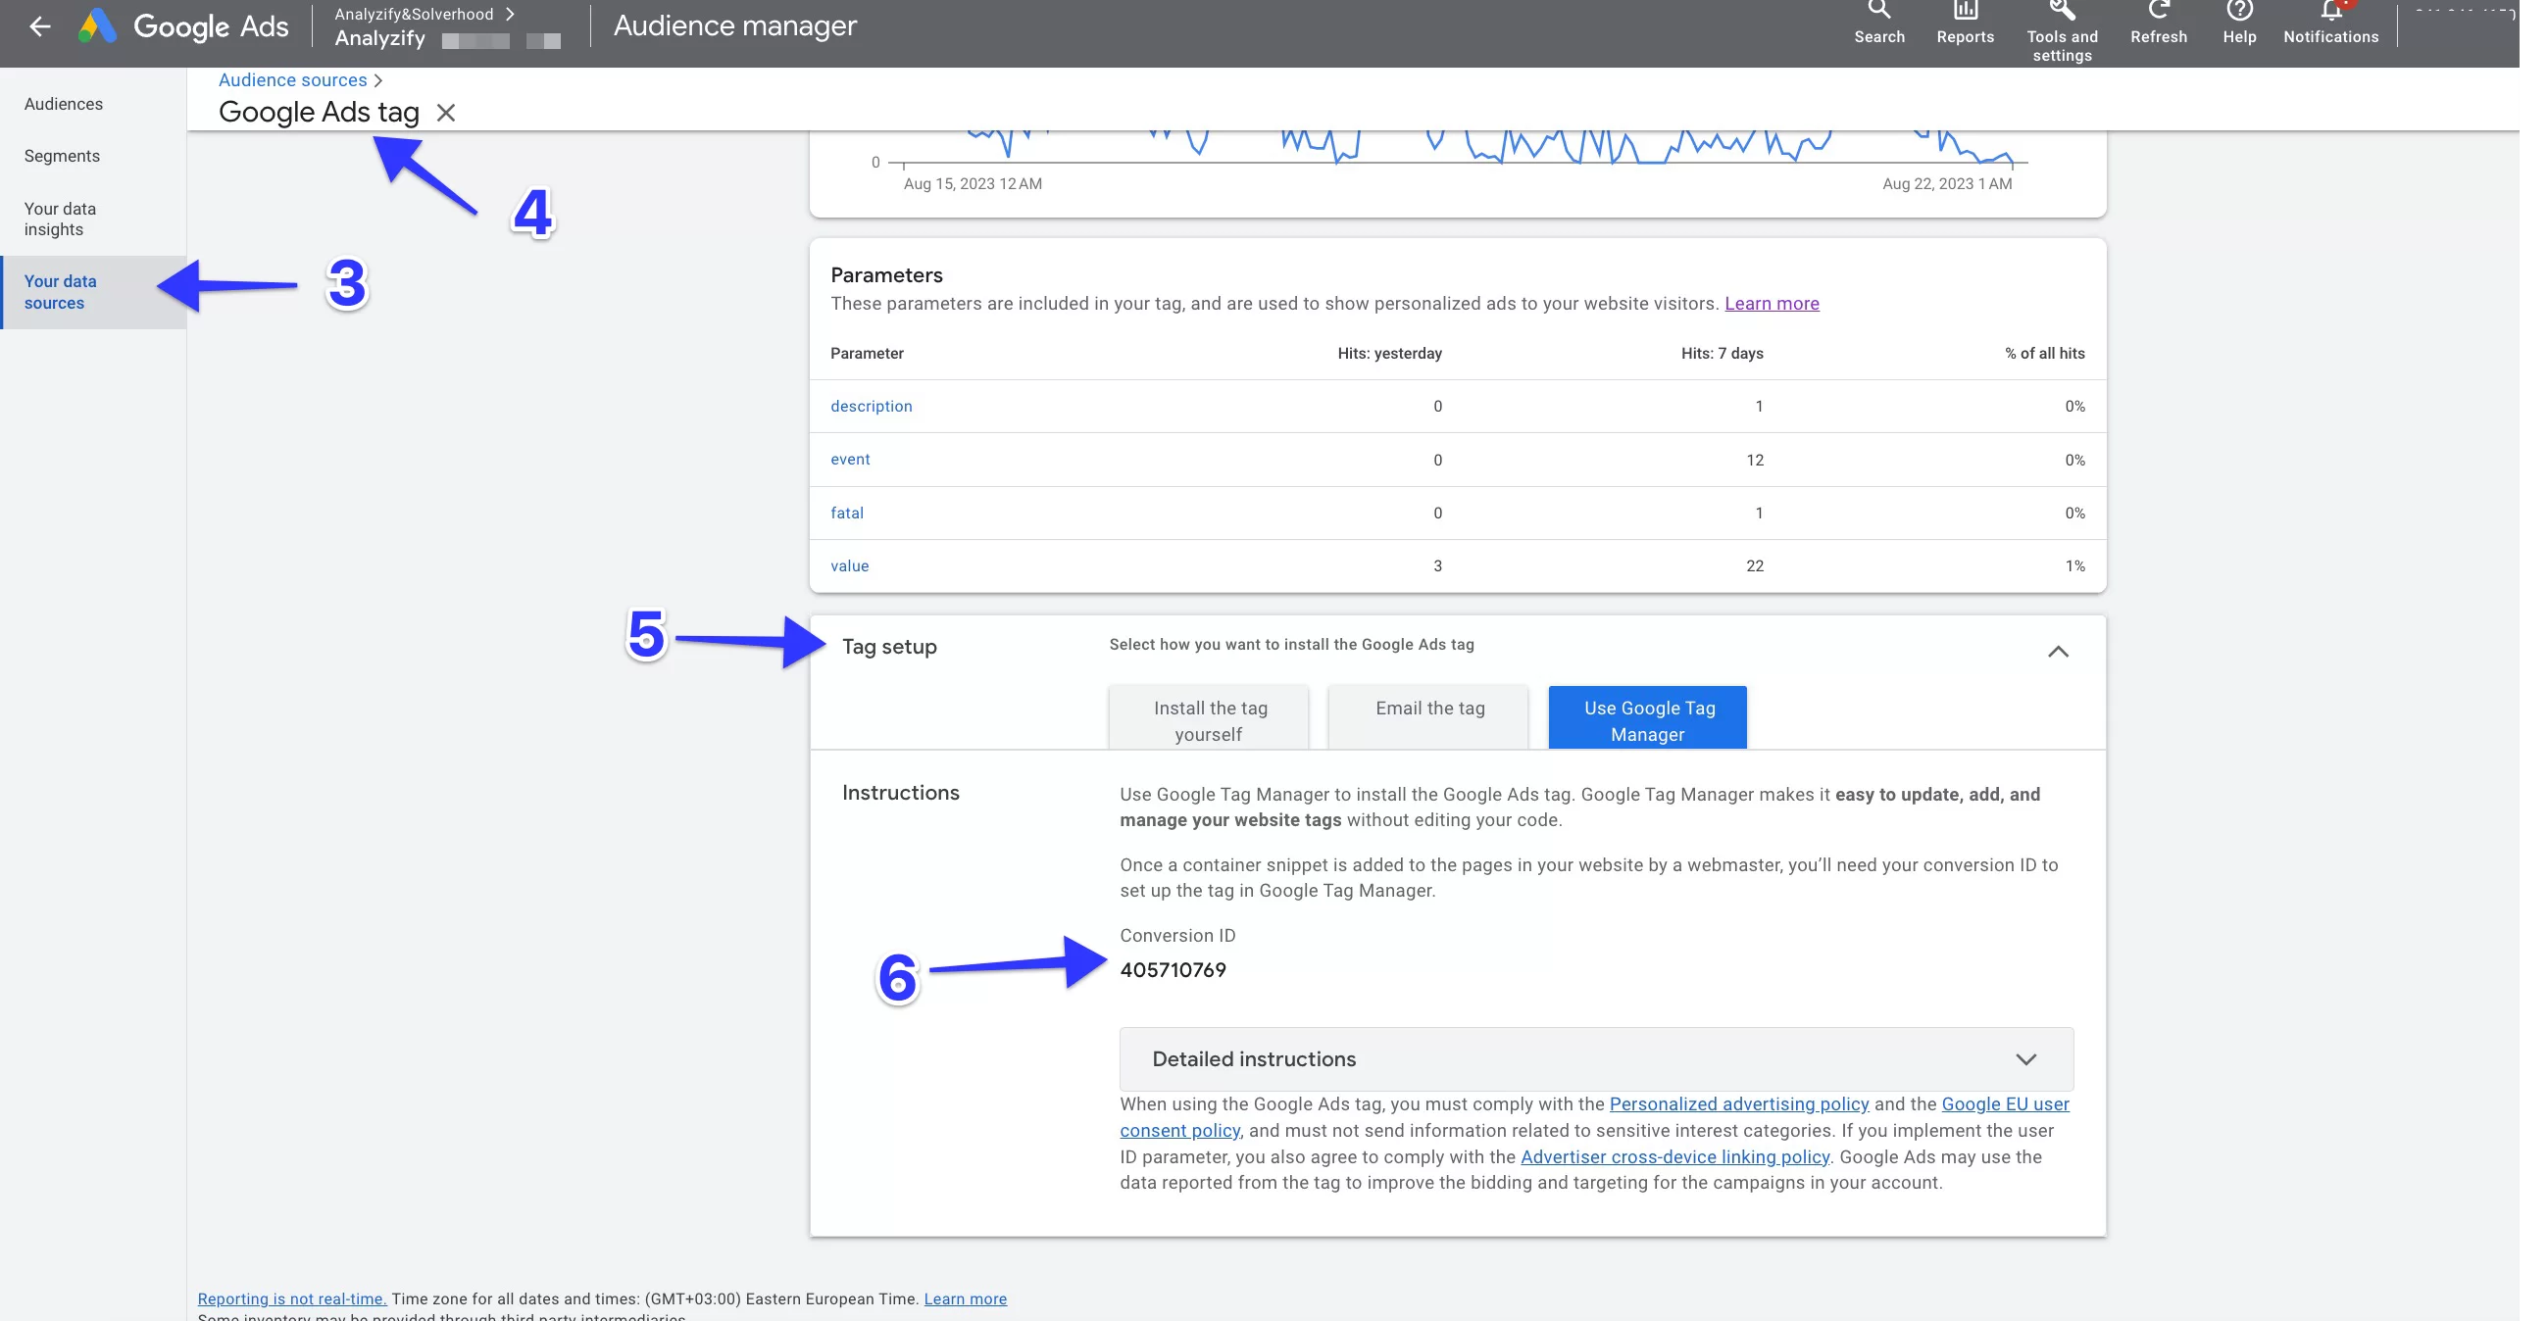This screenshot has height=1321, width=2547.
Task: Click the Analyzify account name
Action: click(379, 38)
